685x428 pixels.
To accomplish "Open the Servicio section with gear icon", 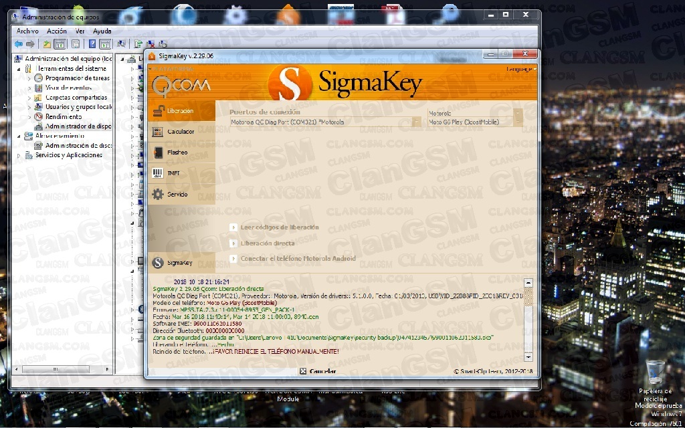I will coord(181,195).
